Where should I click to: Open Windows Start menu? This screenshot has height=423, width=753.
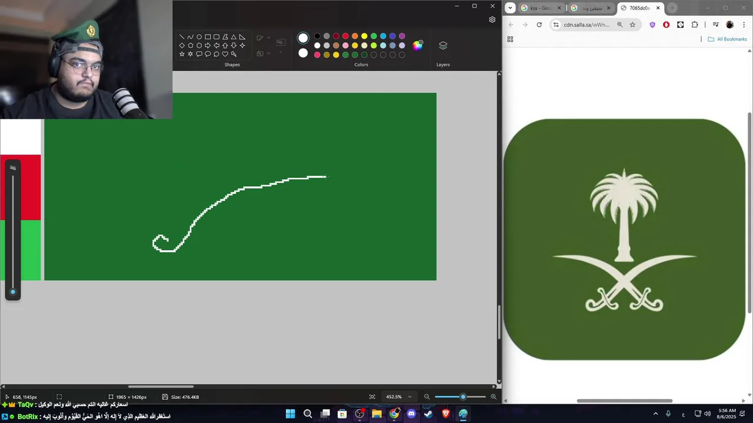[291, 414]
